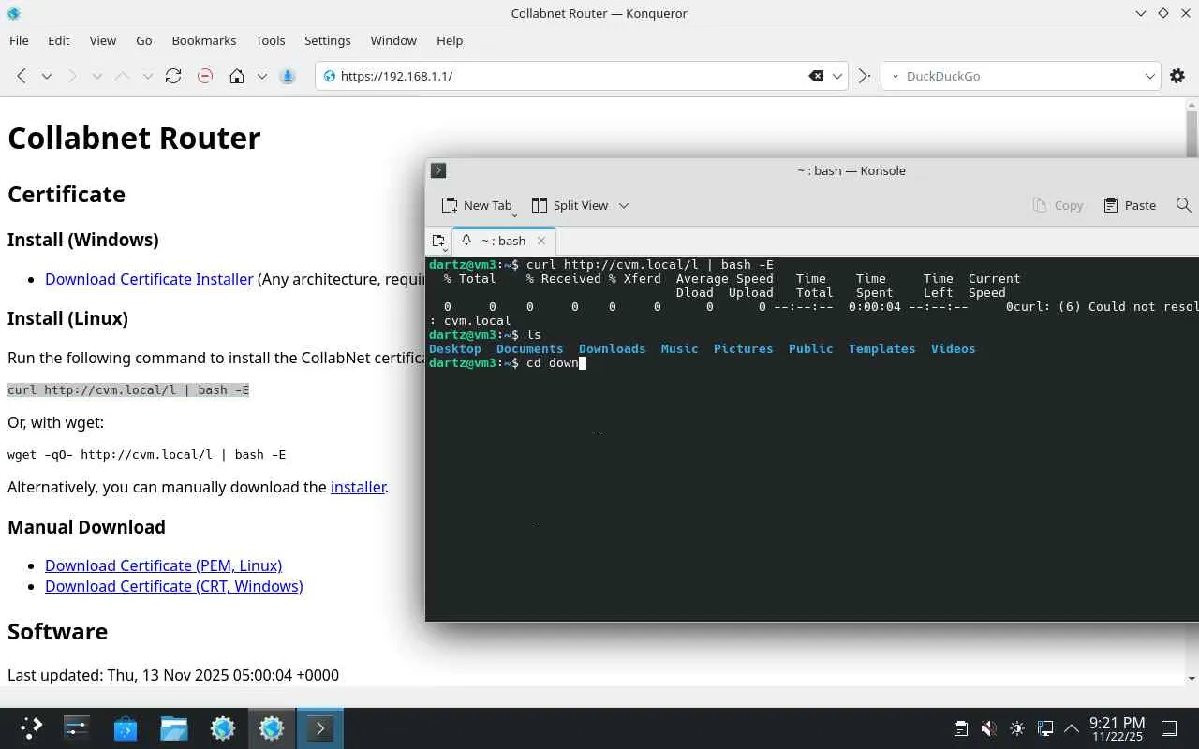
Task: Reload the Collabnet Router page
Action: [173, 76]
